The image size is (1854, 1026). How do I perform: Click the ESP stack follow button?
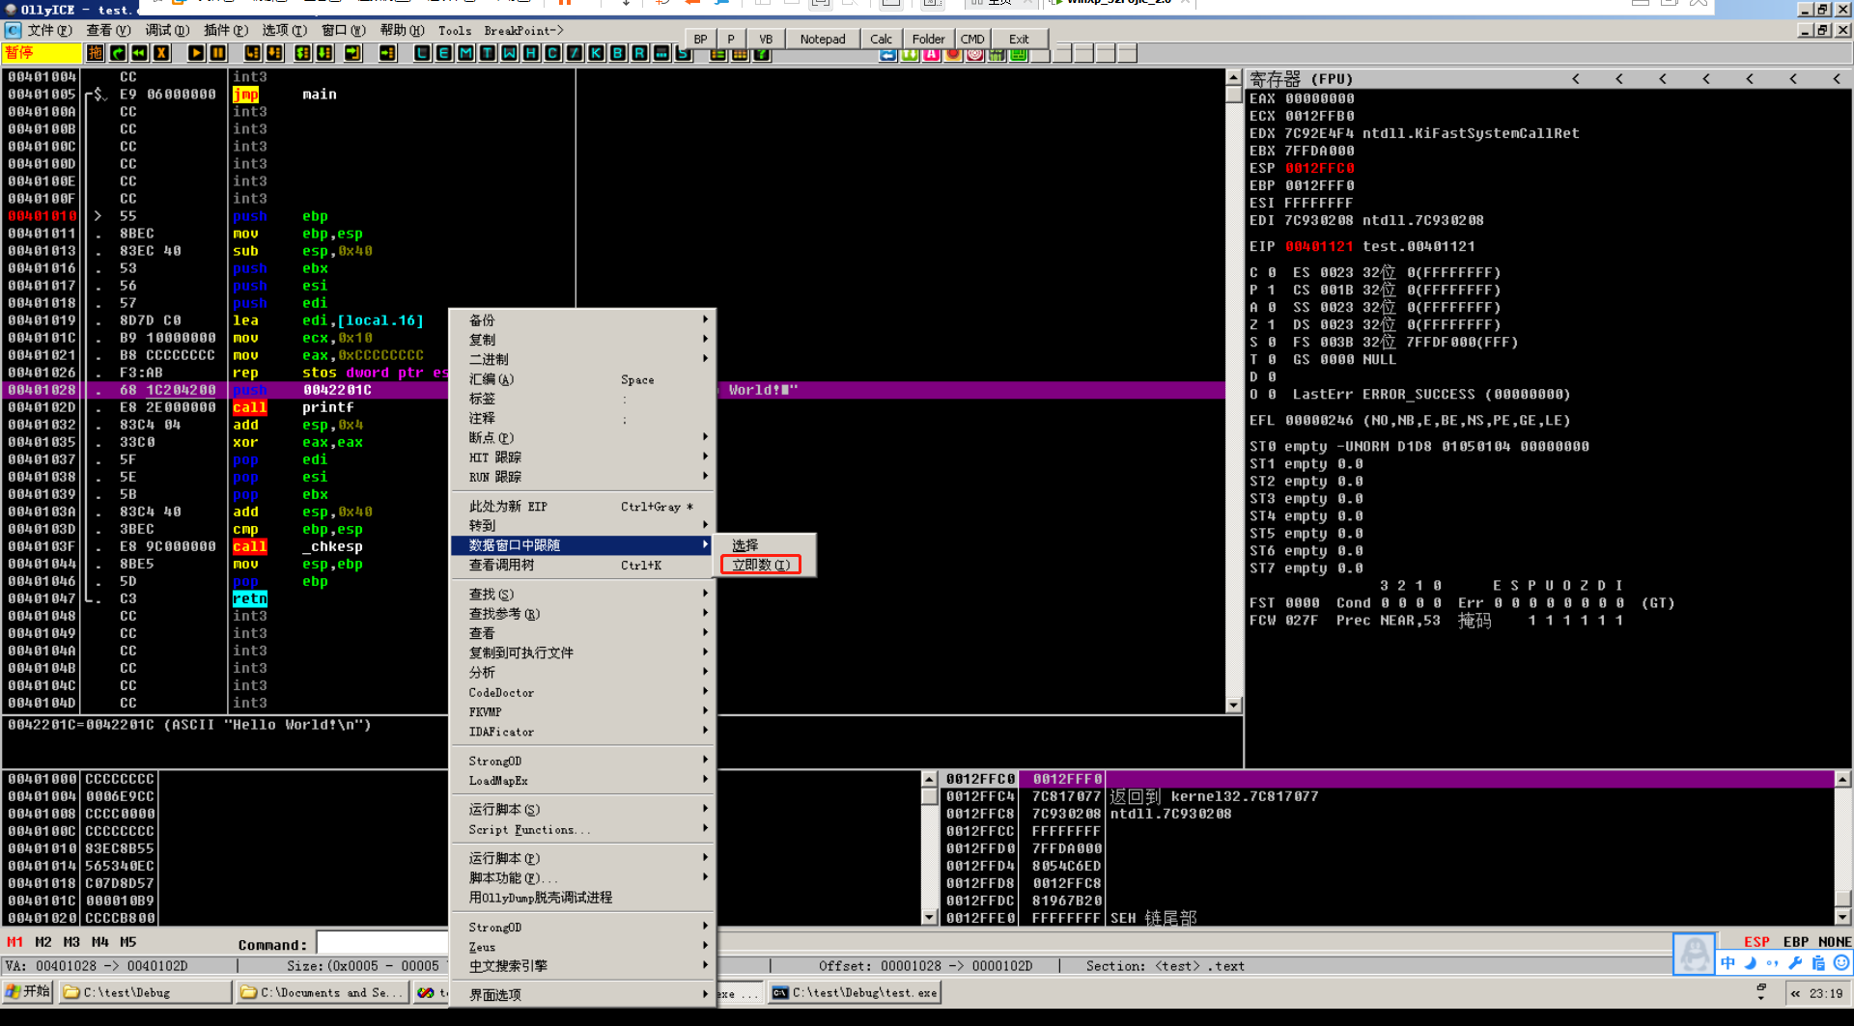pos(1756,942)
